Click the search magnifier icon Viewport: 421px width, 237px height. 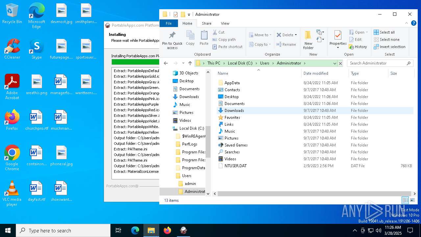[x=409, y=63]
